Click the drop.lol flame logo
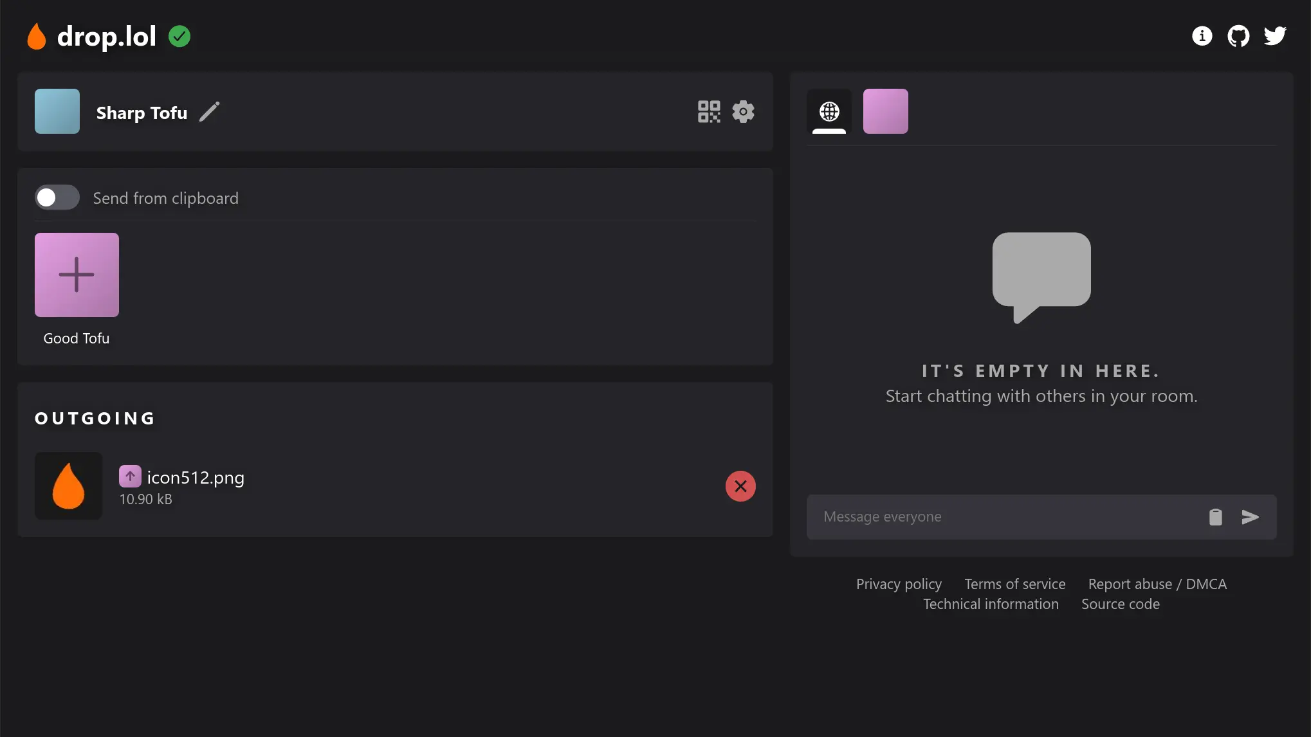 [x=37, y=36]
